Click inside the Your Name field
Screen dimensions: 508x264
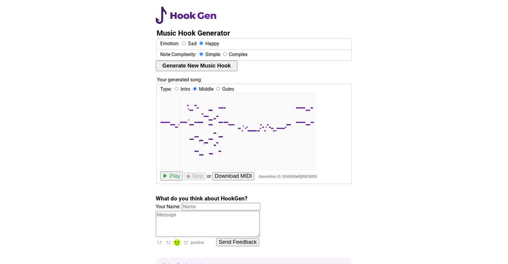coord(221,206)
